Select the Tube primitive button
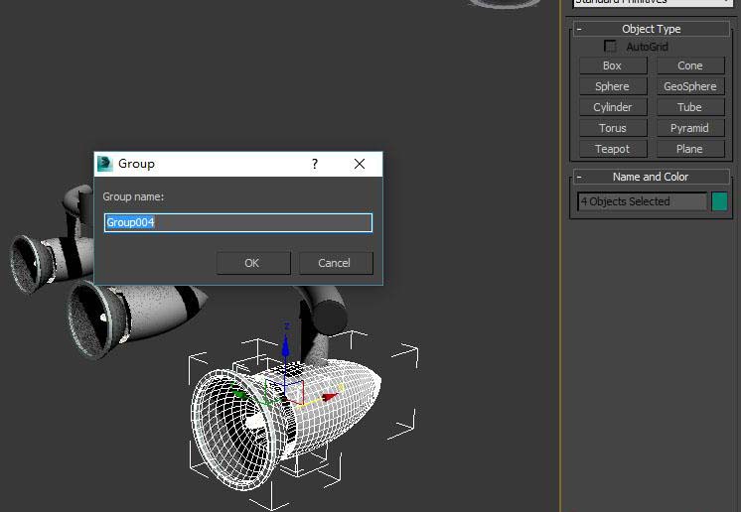 690,107
